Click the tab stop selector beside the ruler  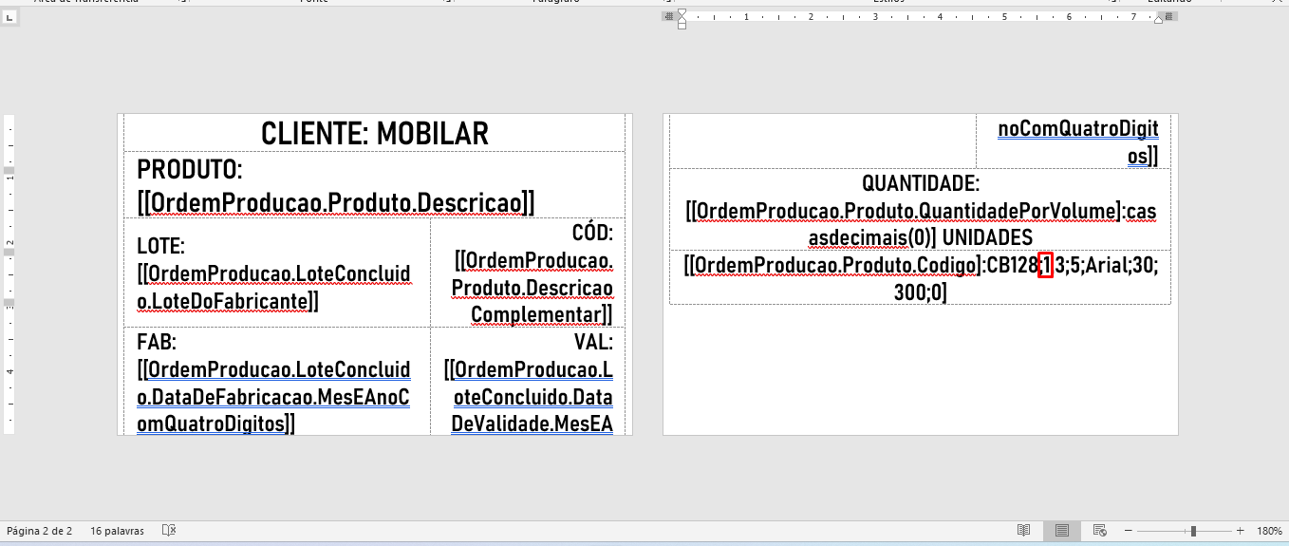pos(9,18)
